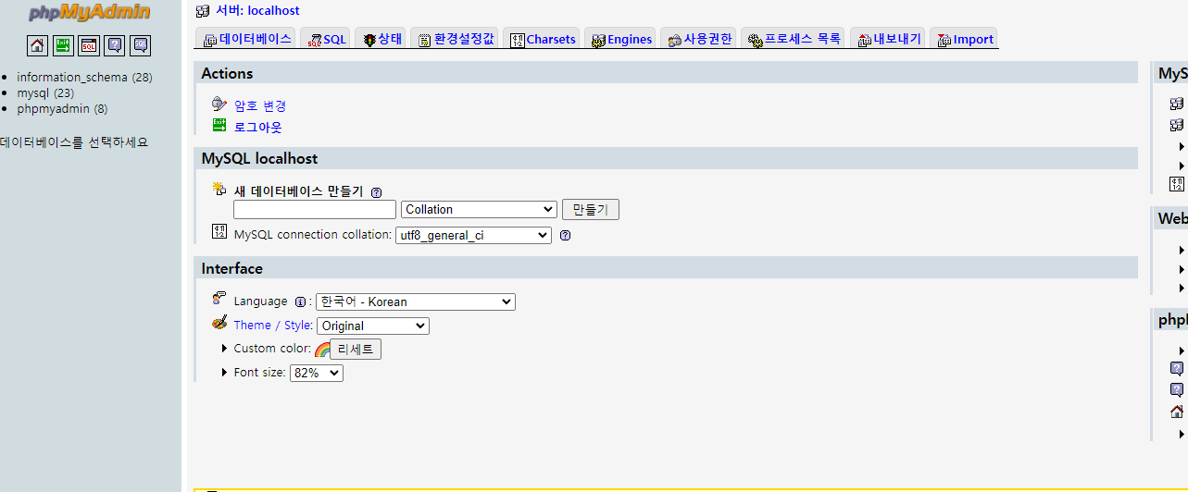
Task: Click the 데이터베이스를 선택하세요 text
Action: 74,142
